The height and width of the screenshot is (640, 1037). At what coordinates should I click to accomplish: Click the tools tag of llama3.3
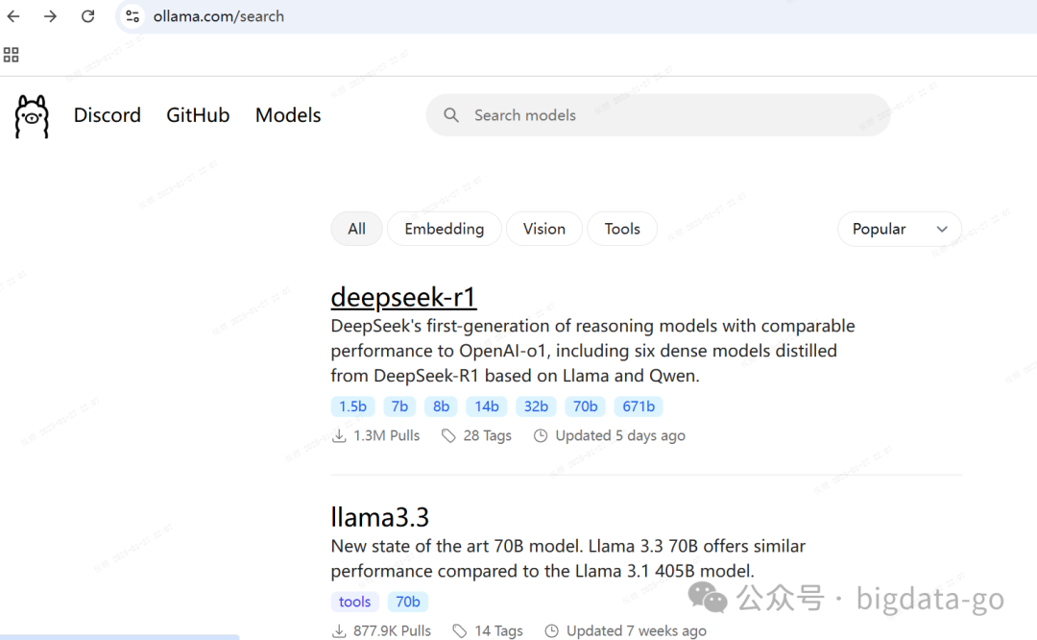tap(355, 602)
